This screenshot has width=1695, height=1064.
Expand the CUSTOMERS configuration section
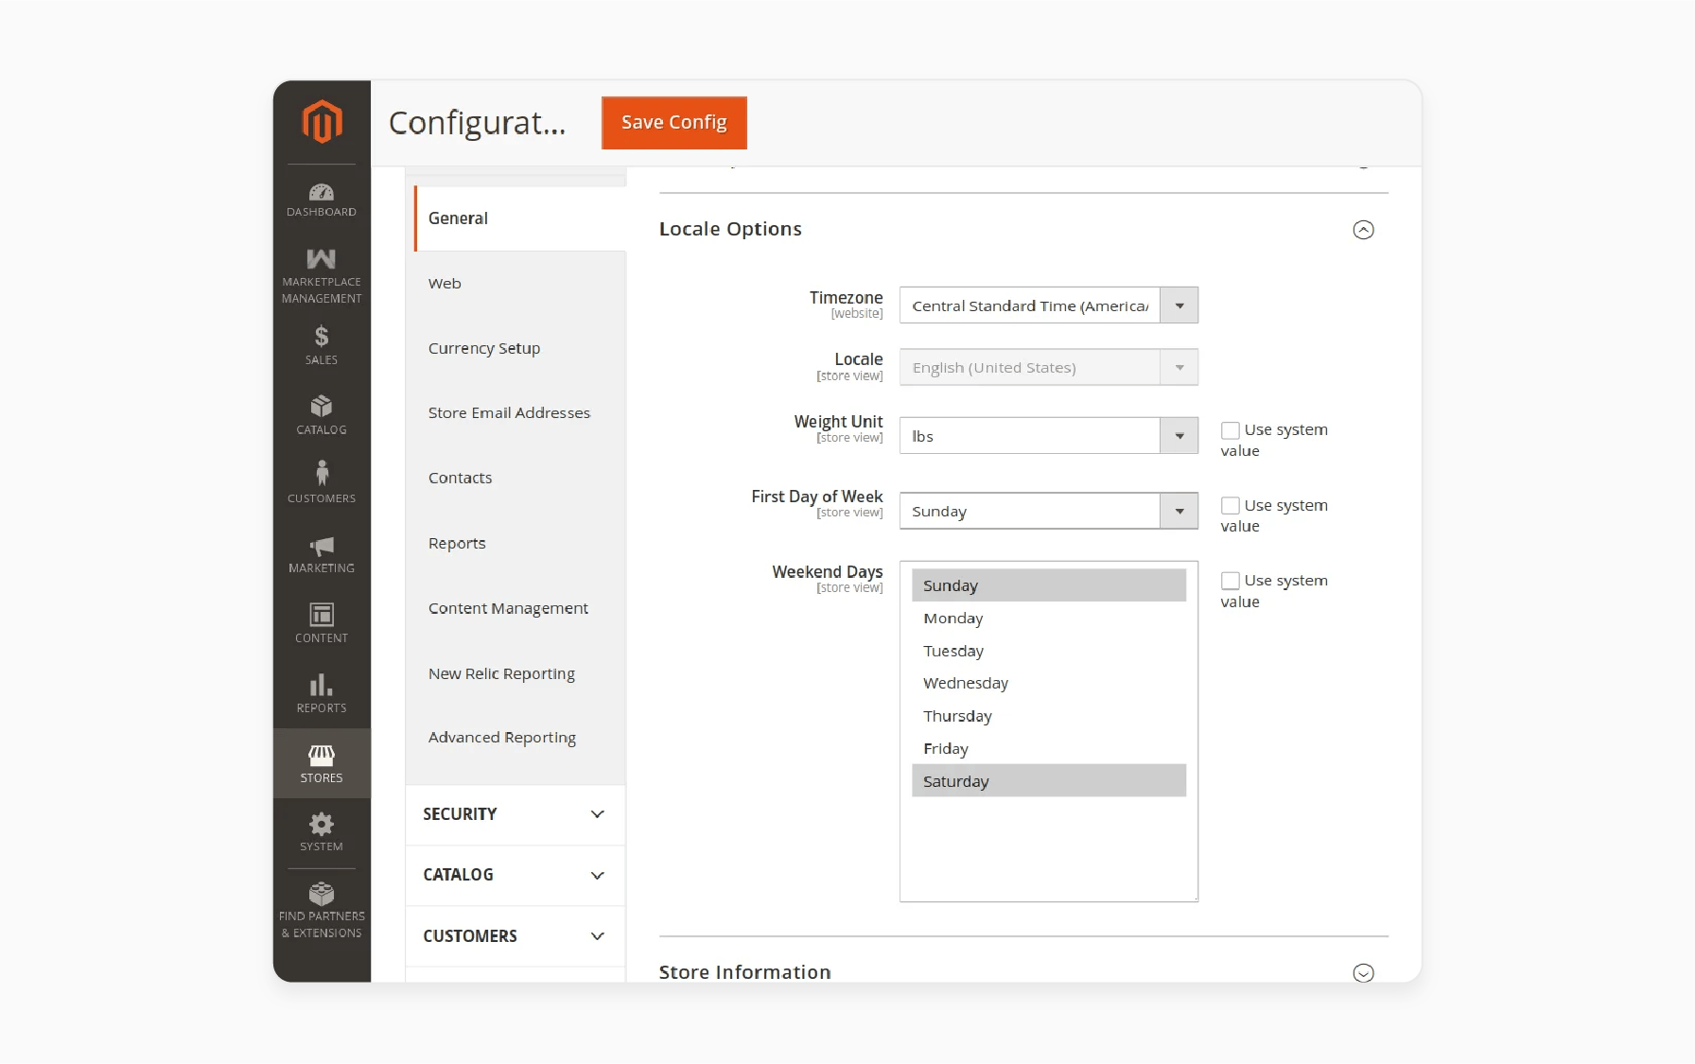(515, 936)
